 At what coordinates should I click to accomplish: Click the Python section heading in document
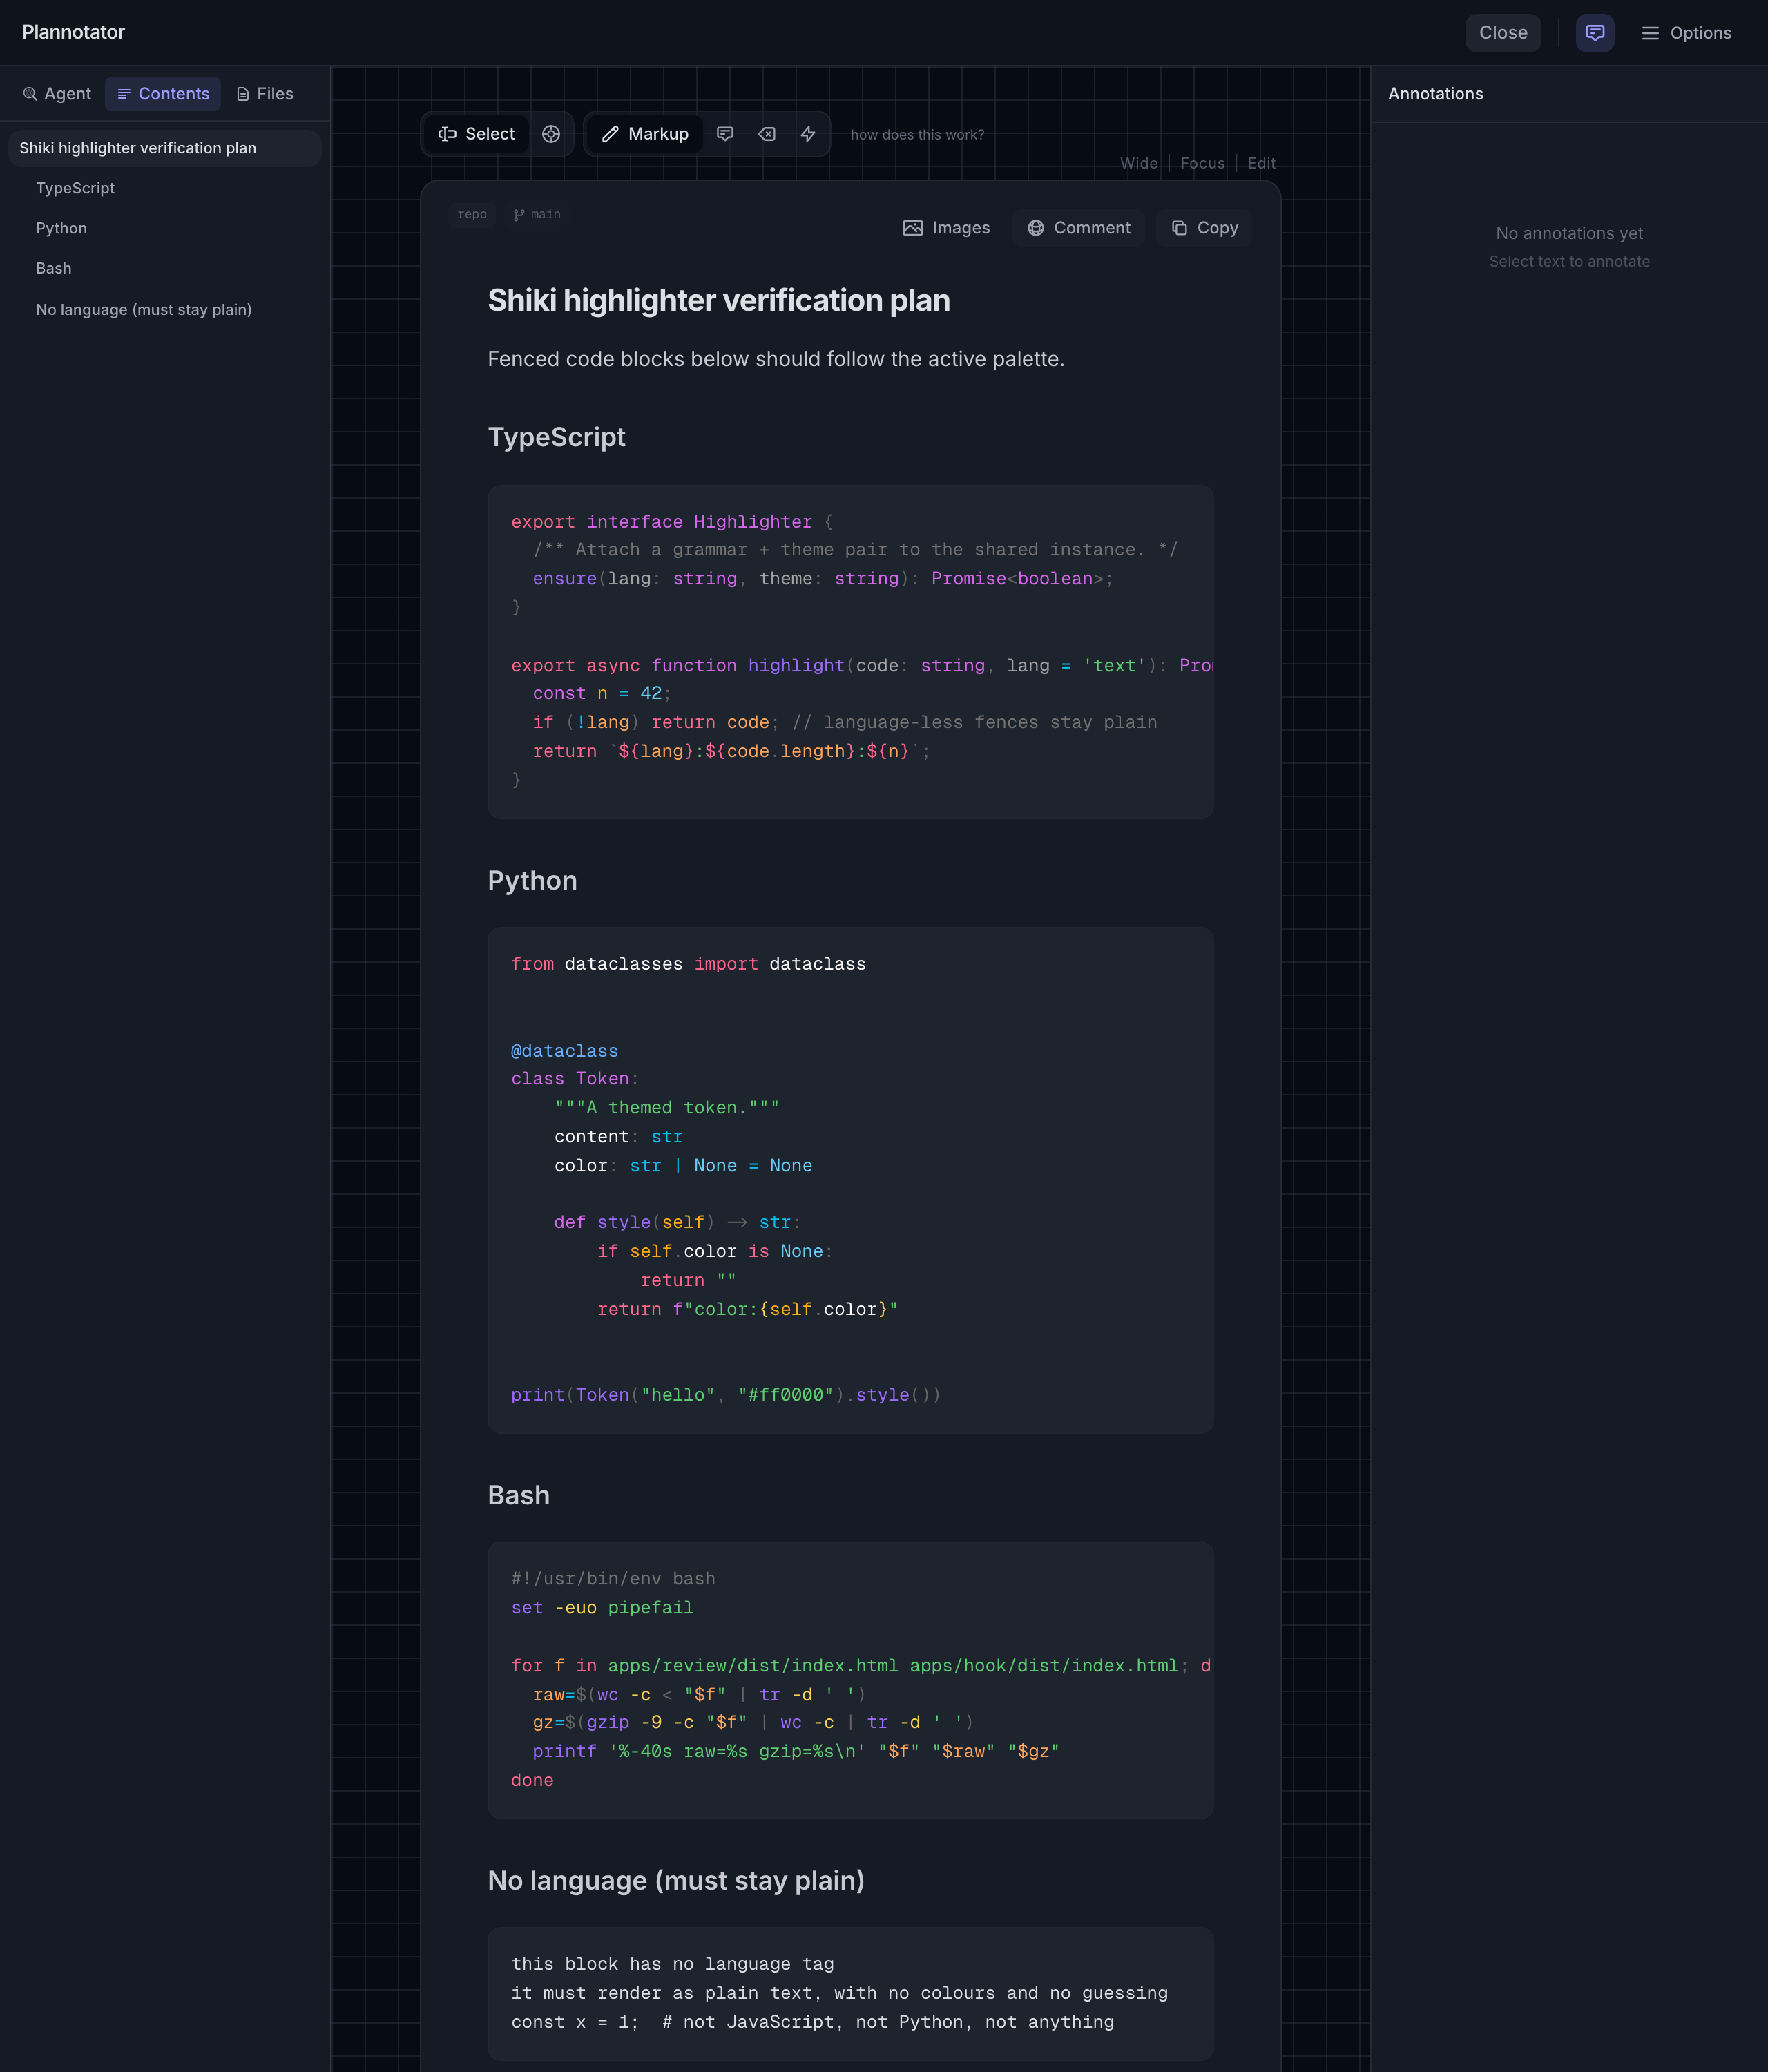pyautogui.click(x=532, y=880)
